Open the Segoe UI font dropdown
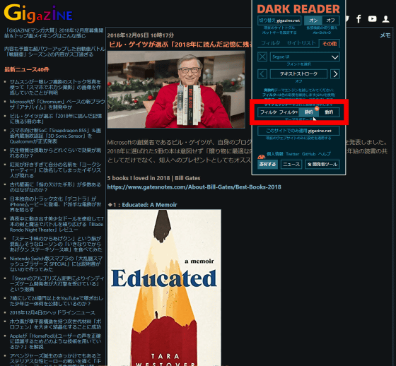The image size is (396, 366). point(305,57)
